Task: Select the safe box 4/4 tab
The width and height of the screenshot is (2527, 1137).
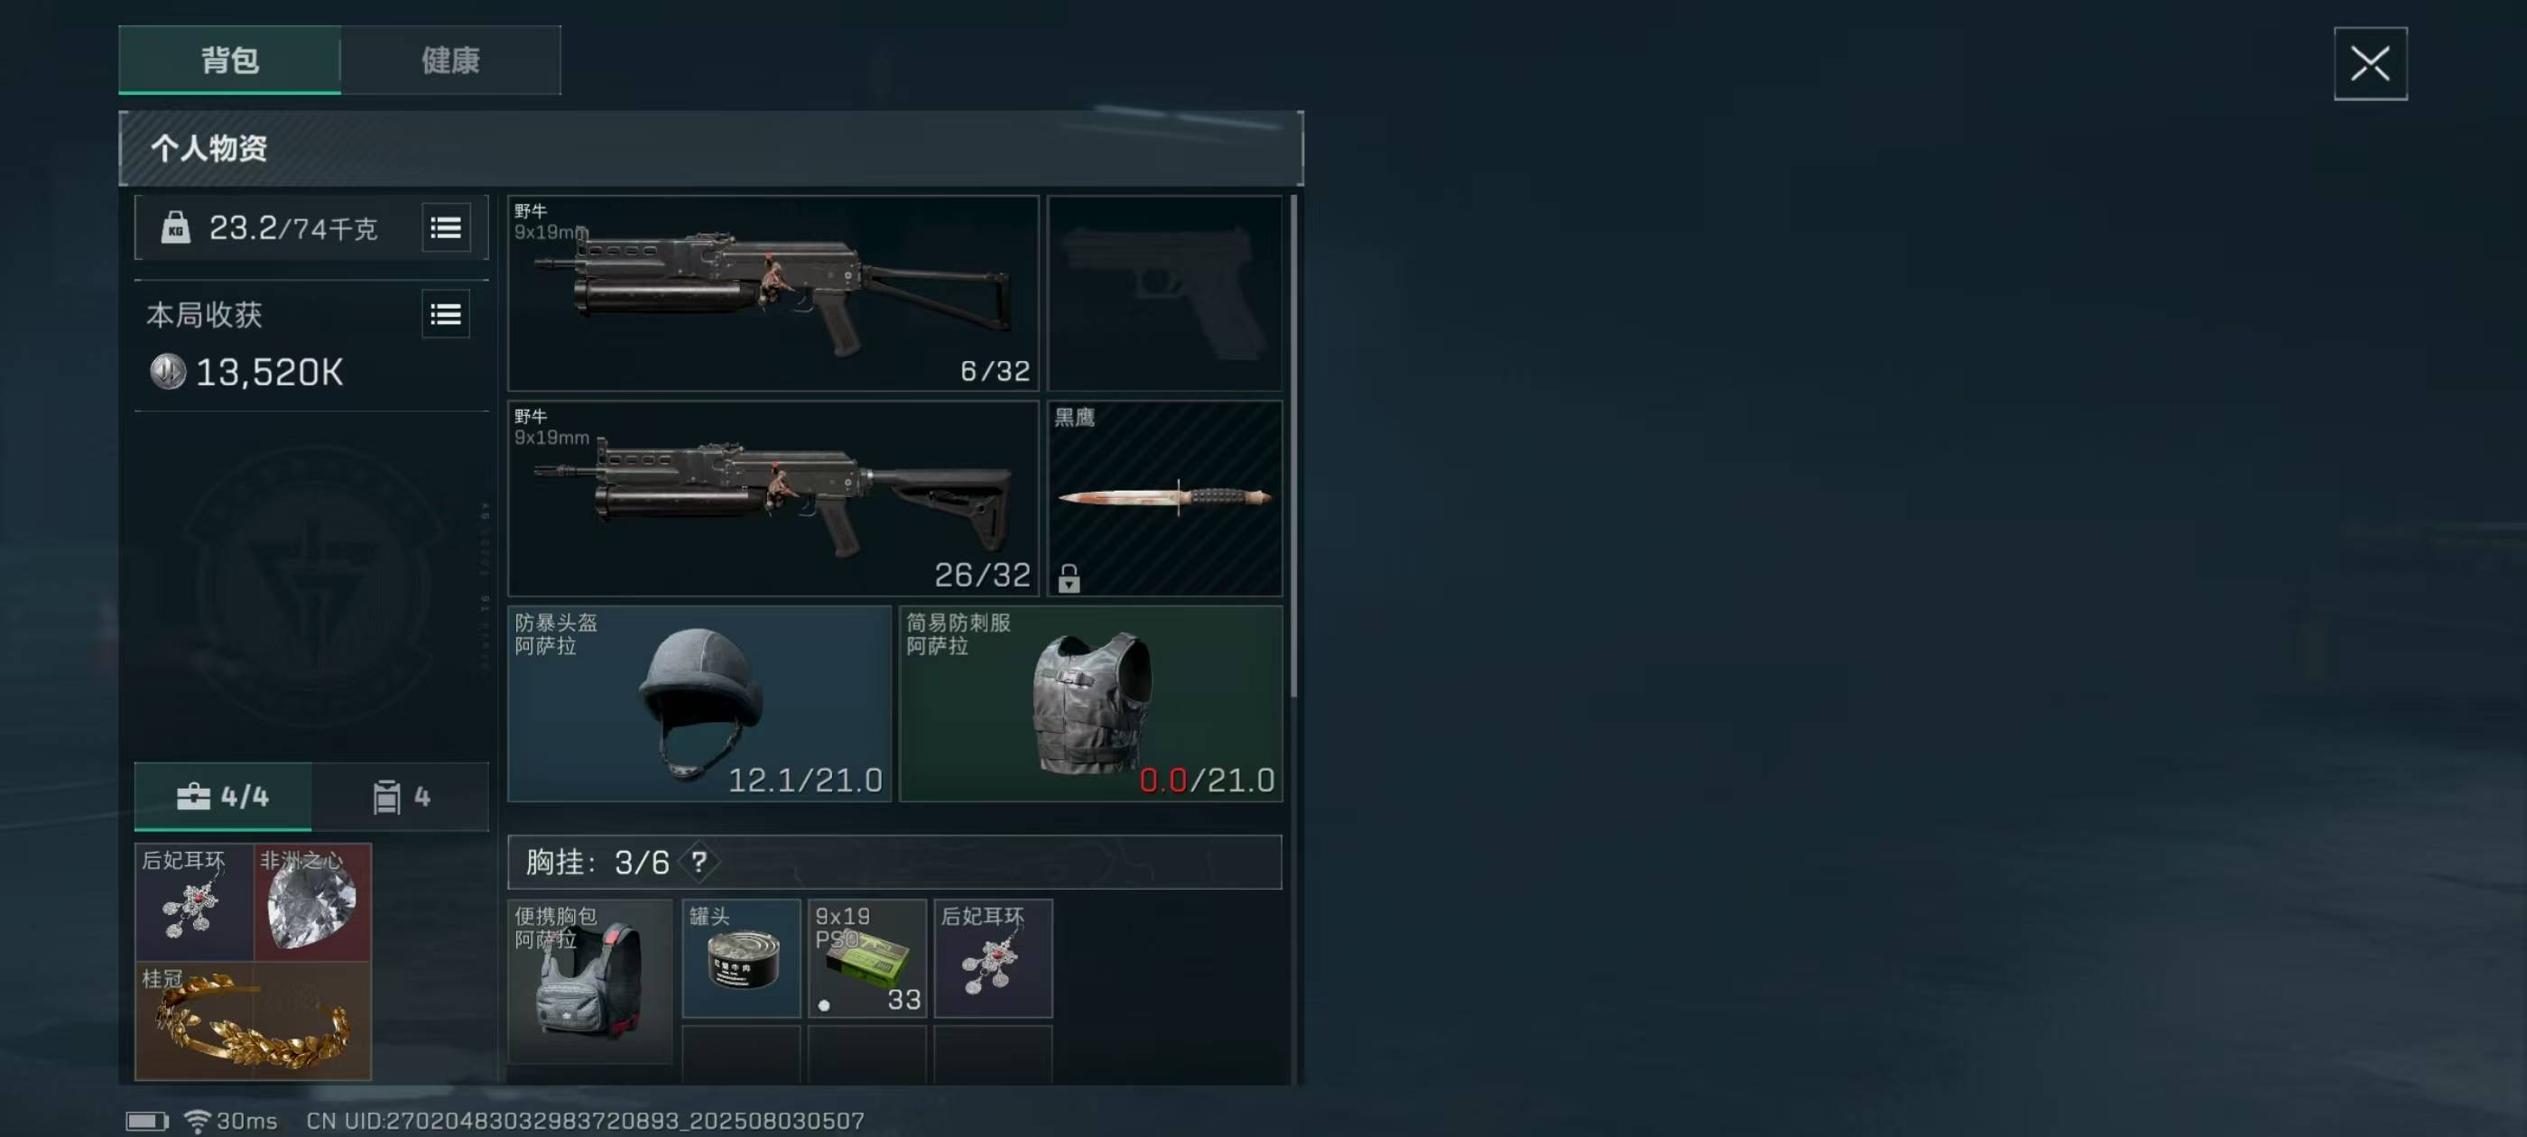Action: [223, 797]
